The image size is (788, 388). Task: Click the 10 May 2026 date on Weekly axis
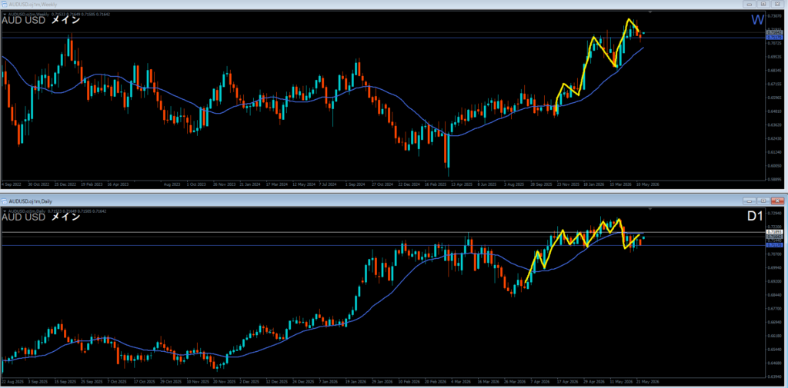pos(648,184)
